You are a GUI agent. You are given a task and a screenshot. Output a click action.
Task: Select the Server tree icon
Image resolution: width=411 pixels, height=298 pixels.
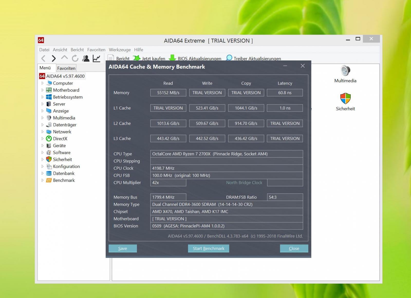49,104
